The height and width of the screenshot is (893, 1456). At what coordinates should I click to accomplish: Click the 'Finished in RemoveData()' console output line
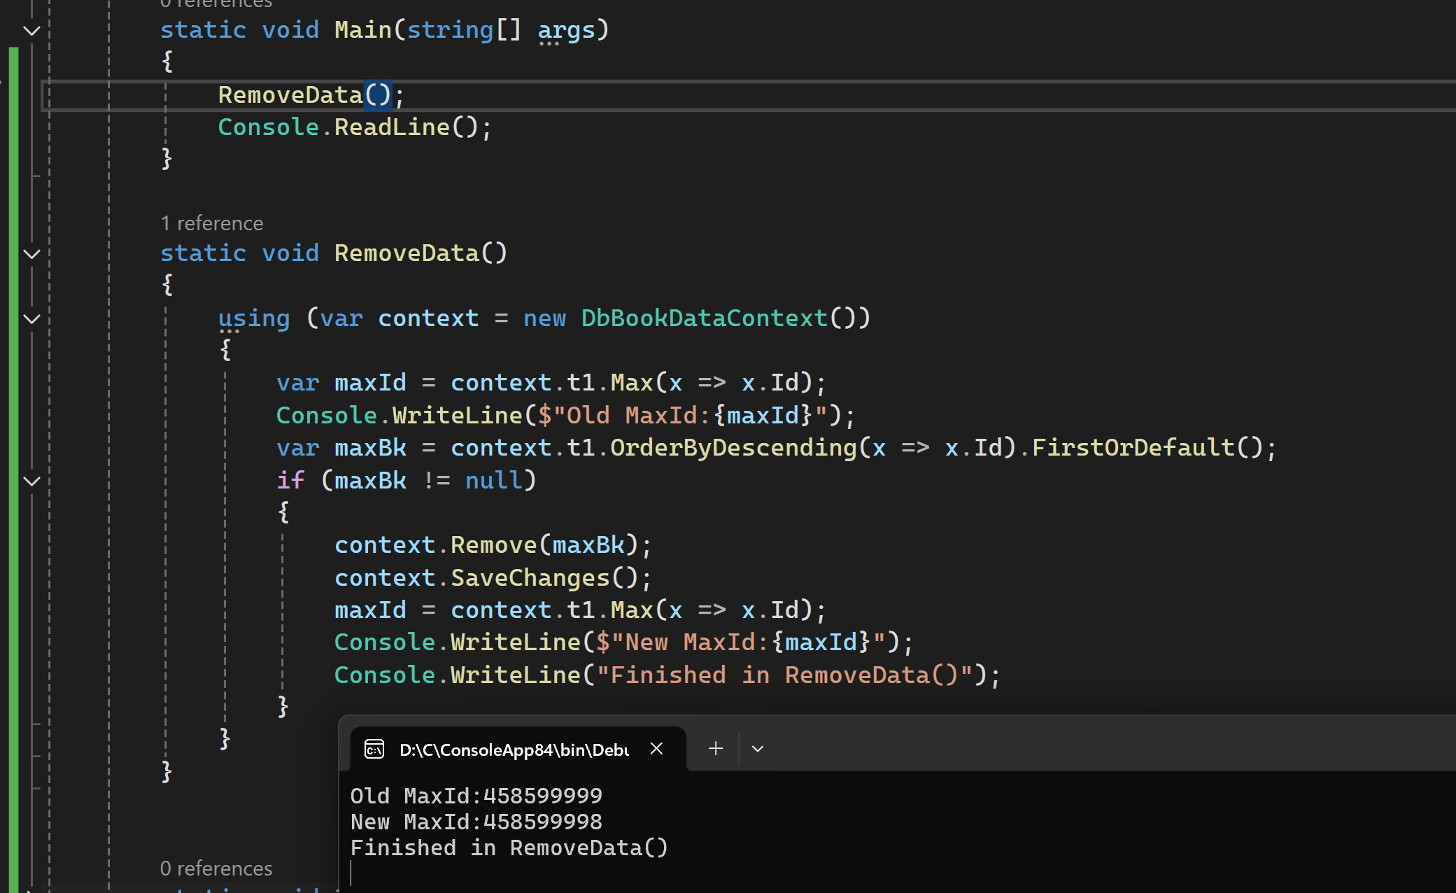509,848
